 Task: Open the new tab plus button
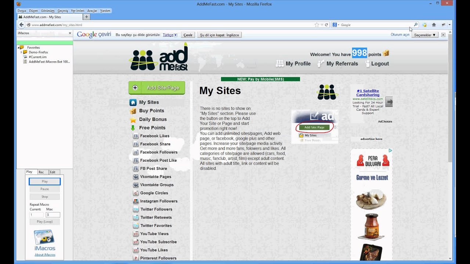[x=87, y=17]
